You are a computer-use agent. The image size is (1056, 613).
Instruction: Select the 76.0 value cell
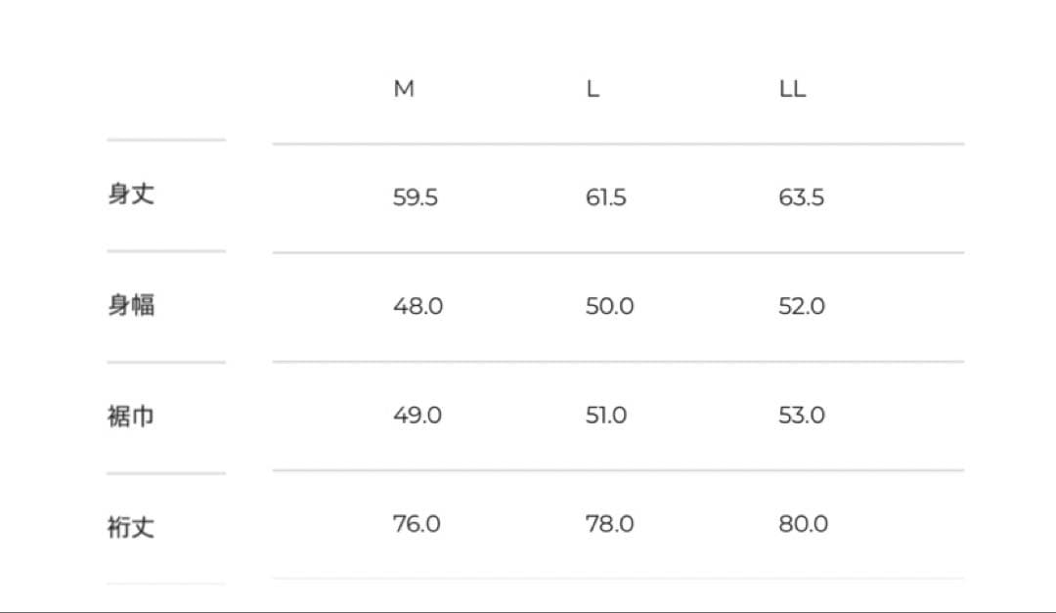pyautogui.click(x=417, y=524)
